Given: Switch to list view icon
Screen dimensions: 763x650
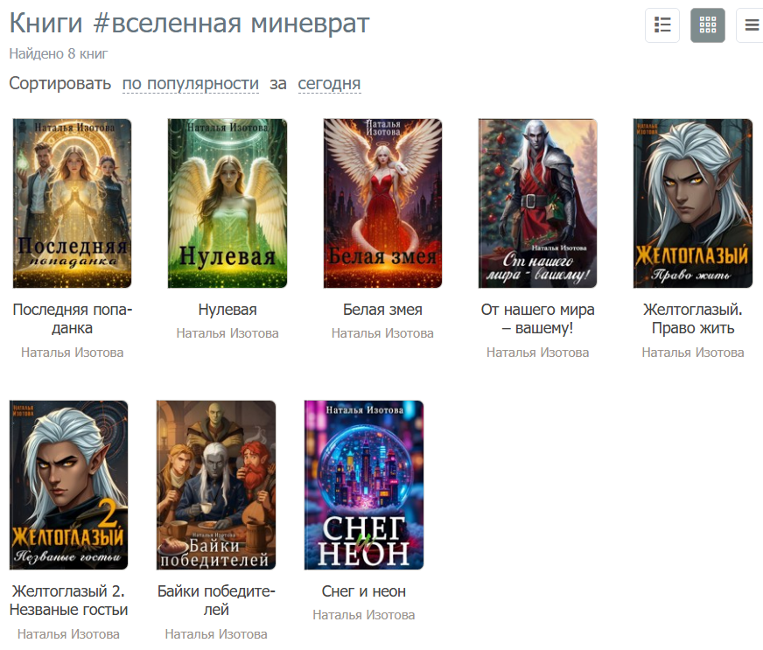Looking at the screenshot, I should coord(662,24).
